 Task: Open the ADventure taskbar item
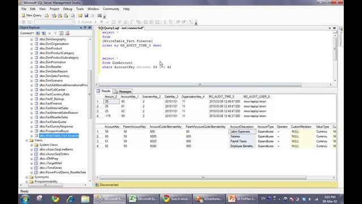click(x=209, y=199)
